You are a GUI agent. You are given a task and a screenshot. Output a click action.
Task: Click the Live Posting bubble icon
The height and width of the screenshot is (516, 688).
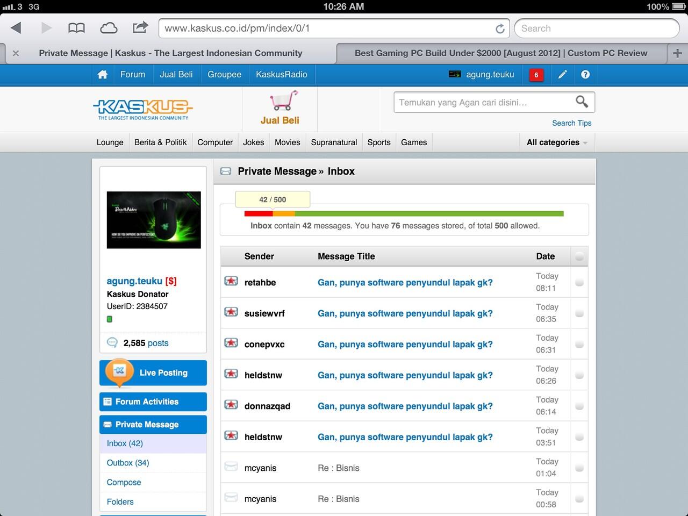coord(119,372)
